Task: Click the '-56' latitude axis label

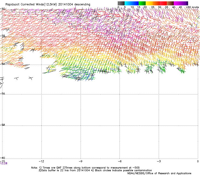Action: [x=2, y=93]
